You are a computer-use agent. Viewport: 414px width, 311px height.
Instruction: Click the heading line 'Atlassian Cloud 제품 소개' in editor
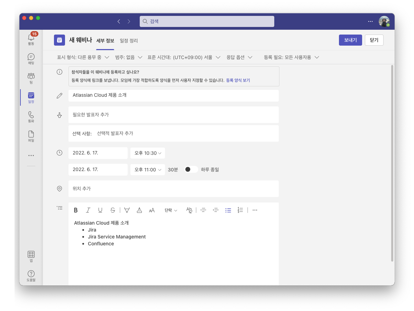[x=101, y=223]
